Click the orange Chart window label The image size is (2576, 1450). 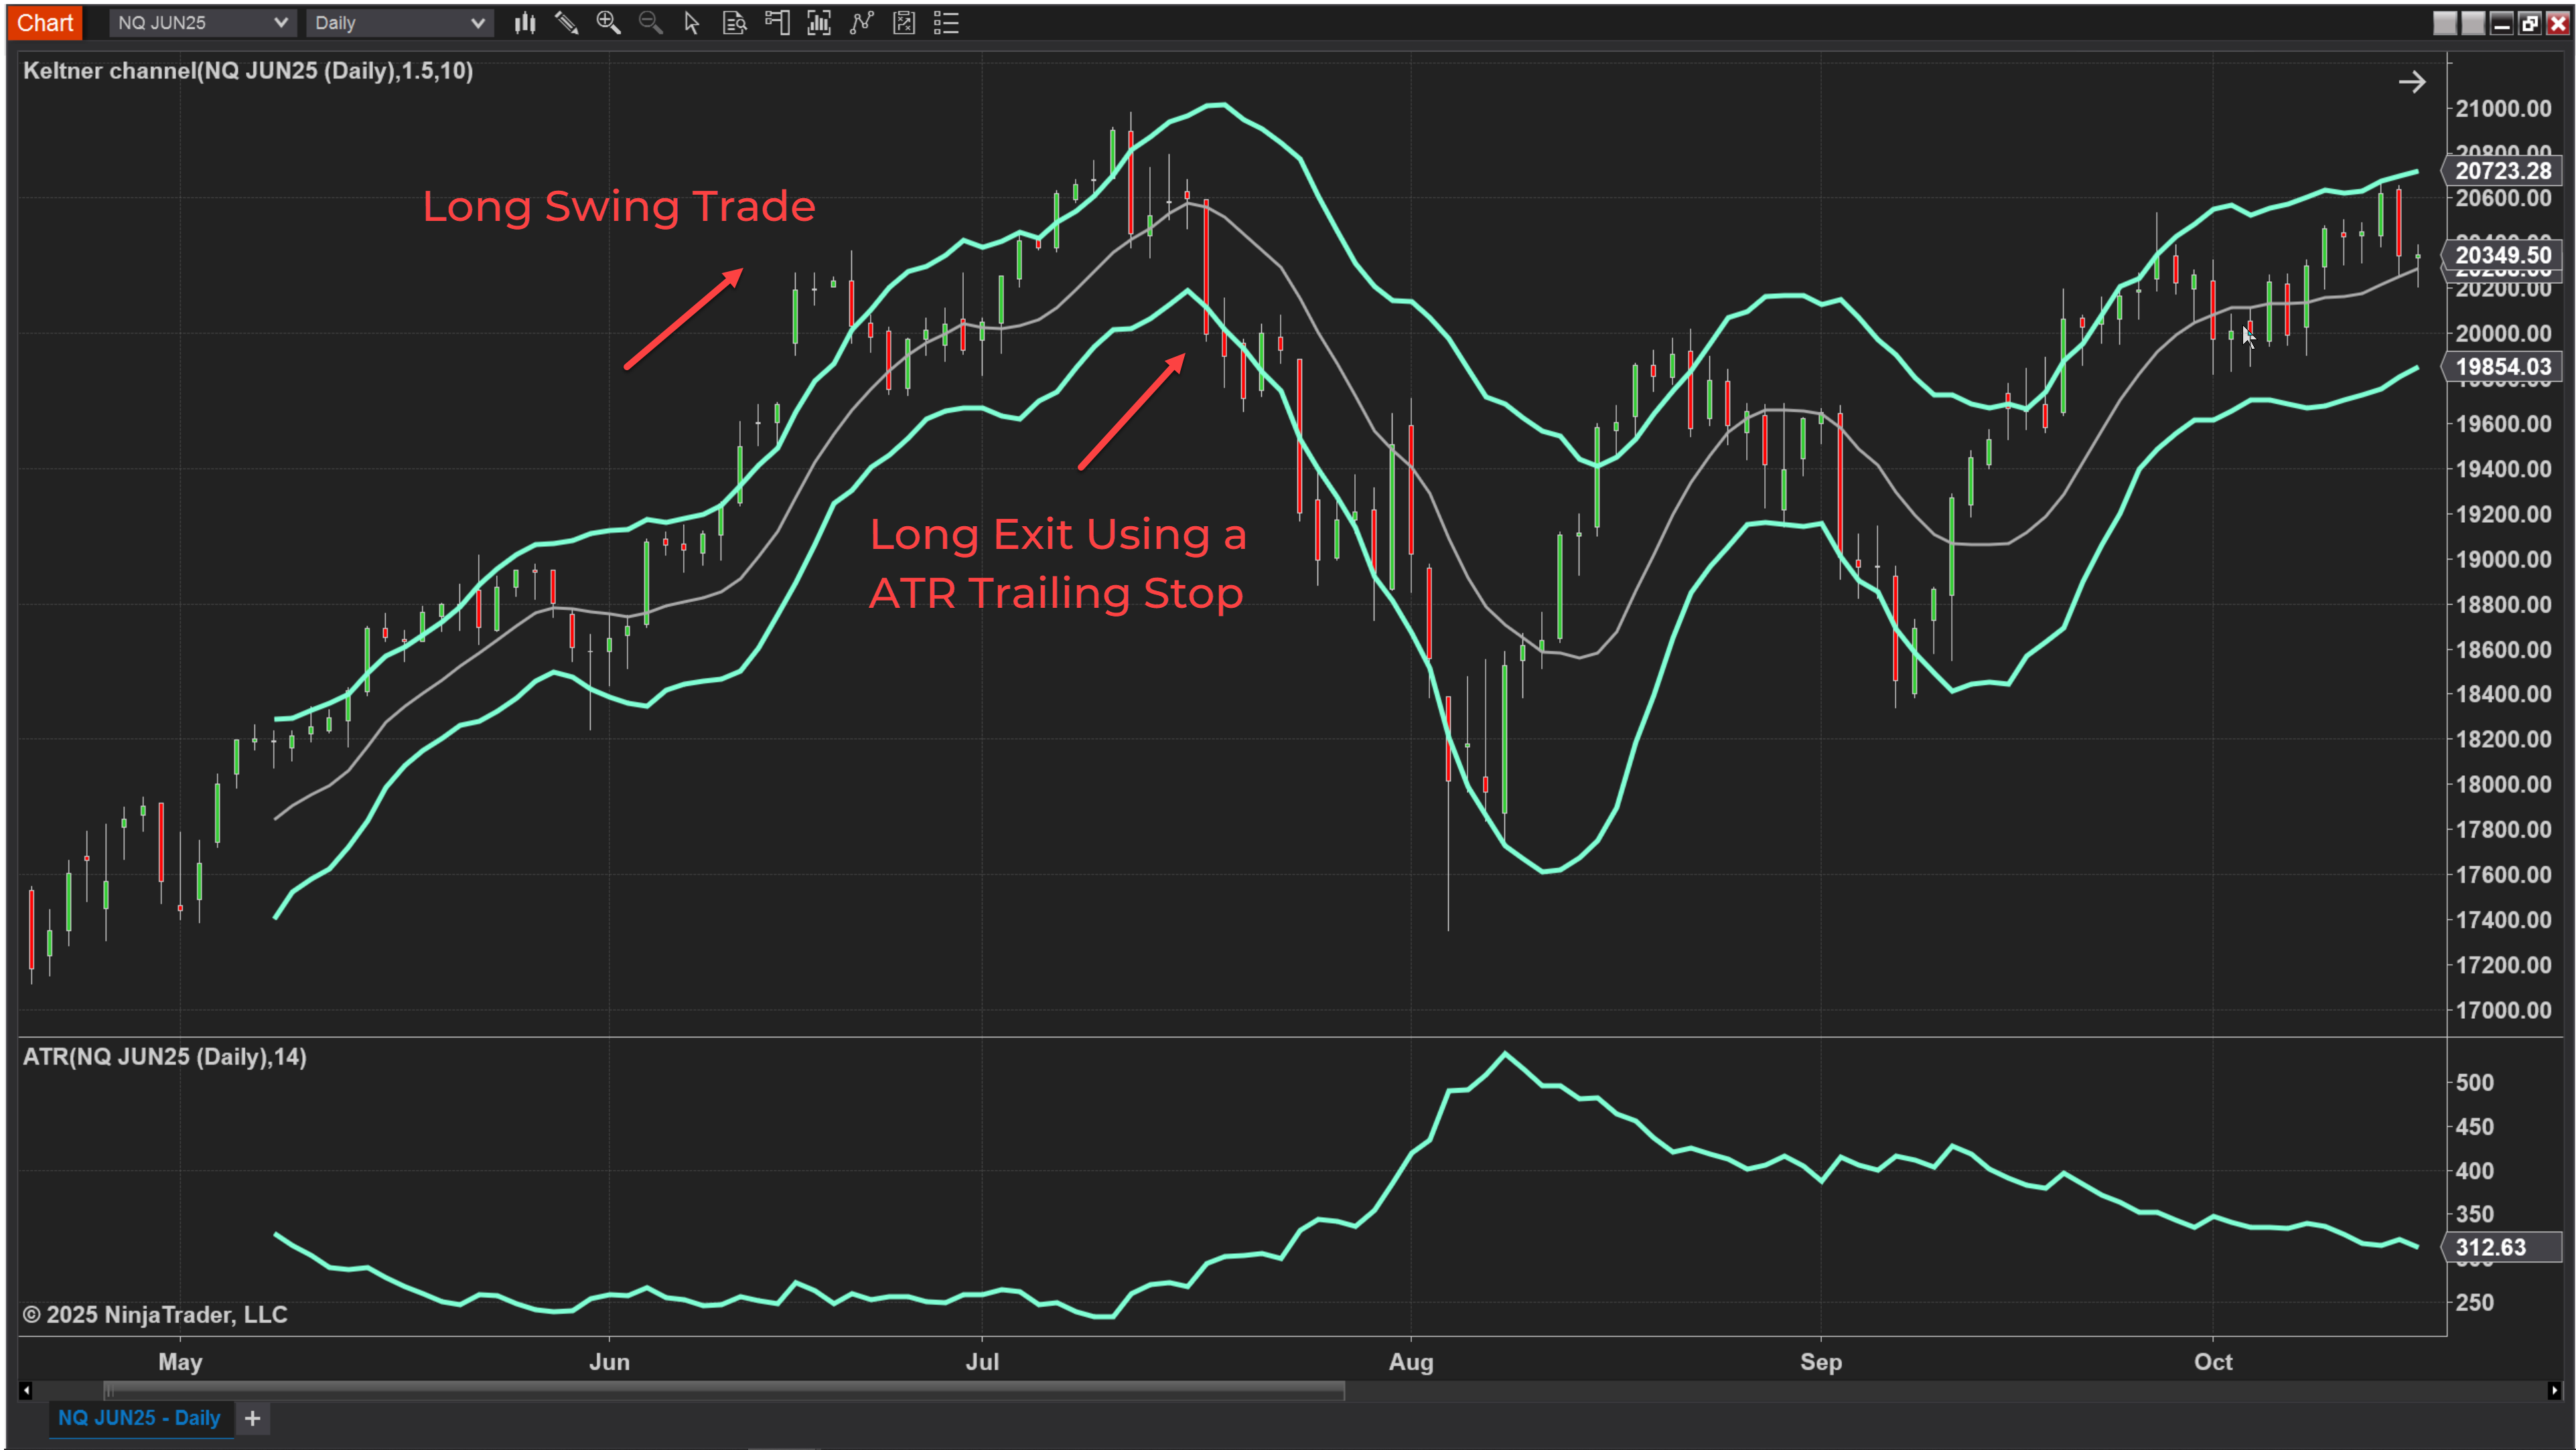point(45,23)
